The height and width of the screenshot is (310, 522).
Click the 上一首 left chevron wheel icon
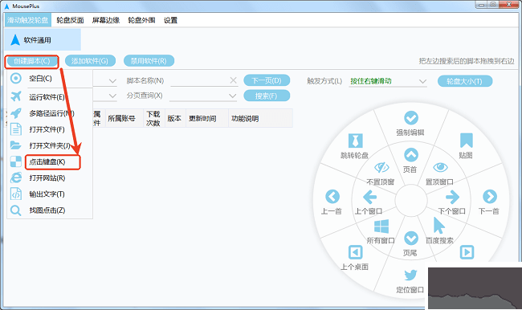(332, 197)
